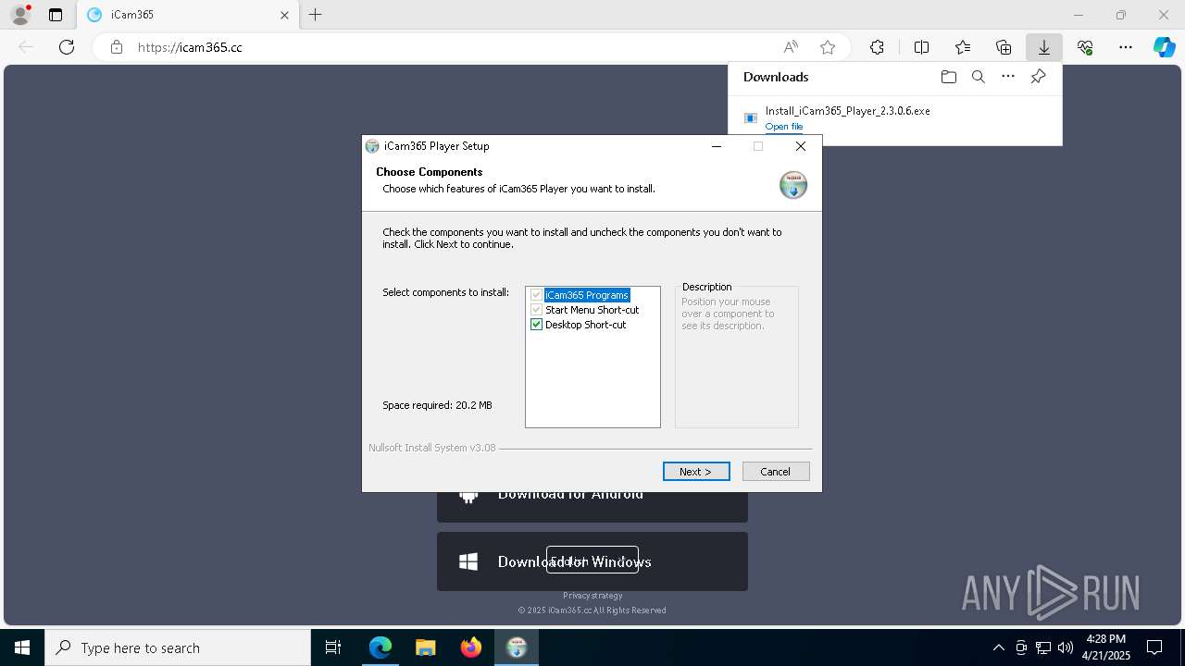This screenshot has width=1185, height=666.
Task: Open downloads folder icon in panel
Action: (948, 77)
